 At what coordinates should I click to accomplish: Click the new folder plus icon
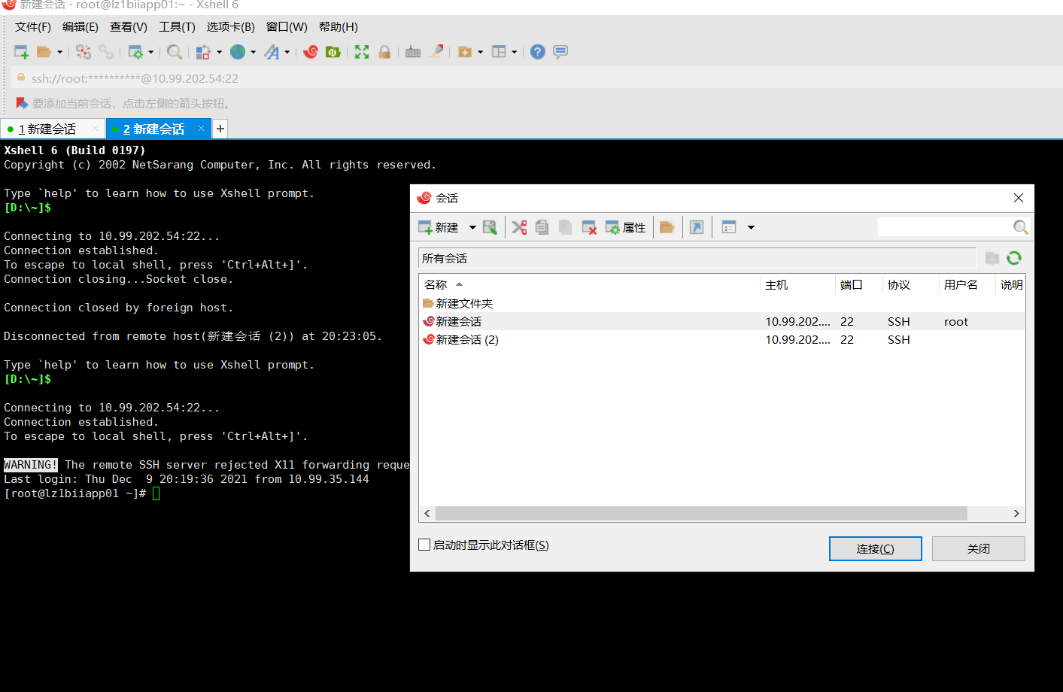coord(465,52)
